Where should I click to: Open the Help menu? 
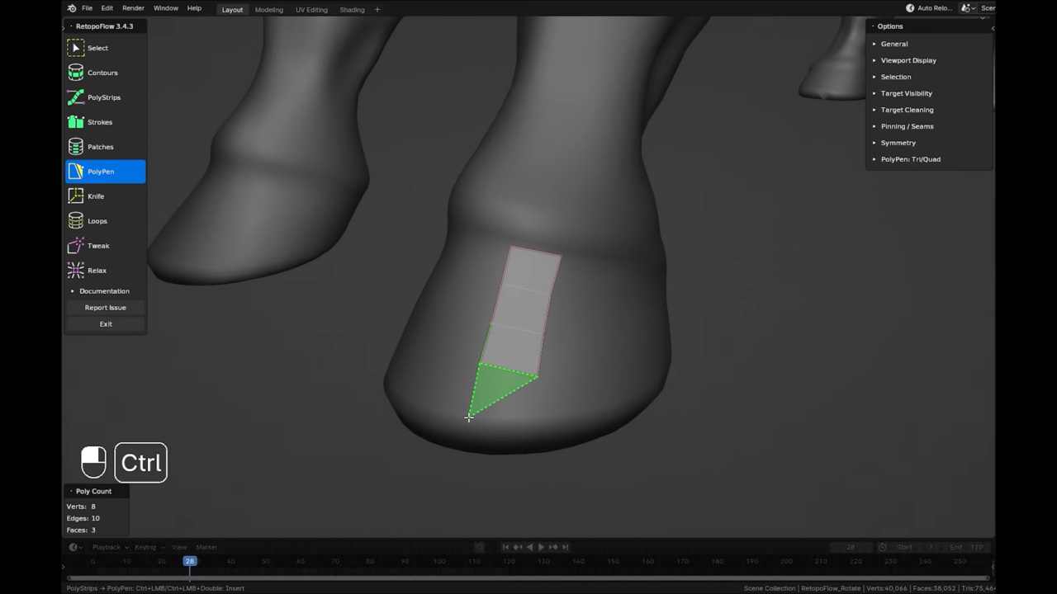tap(194, 8)
